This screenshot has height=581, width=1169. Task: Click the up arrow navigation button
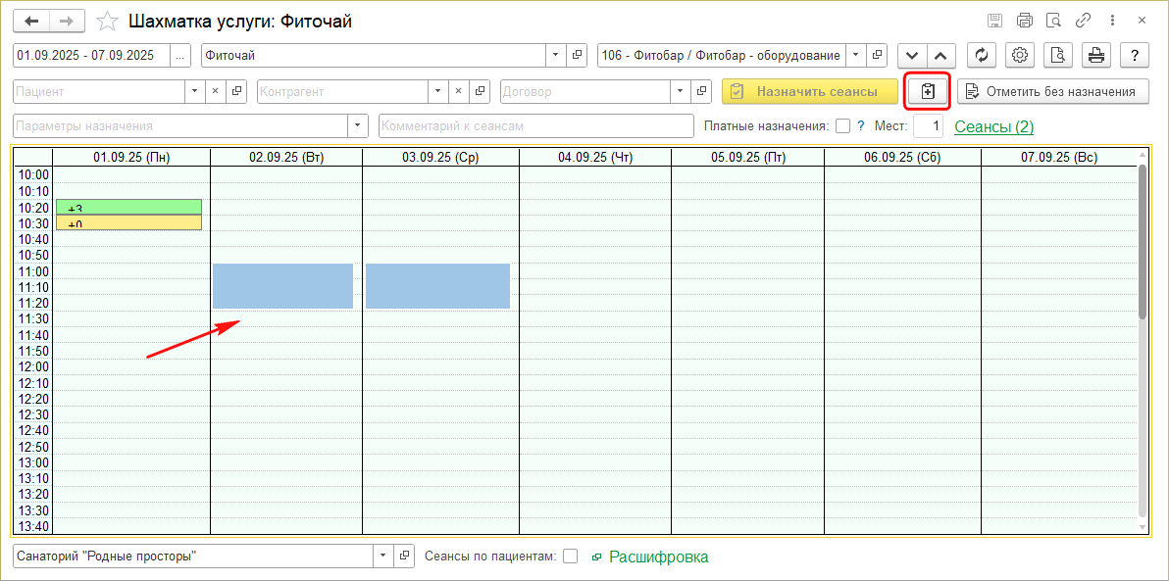click(940, 56)
